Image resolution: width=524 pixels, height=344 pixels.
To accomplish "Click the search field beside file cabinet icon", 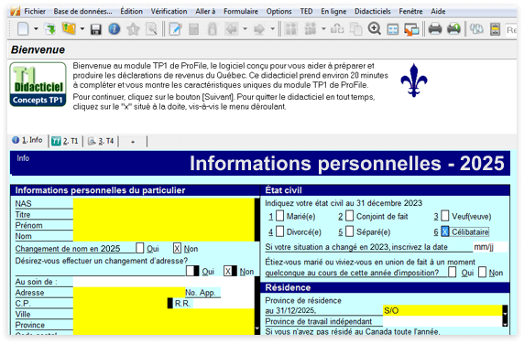I will pyautogui.click(x=511, y=29).
